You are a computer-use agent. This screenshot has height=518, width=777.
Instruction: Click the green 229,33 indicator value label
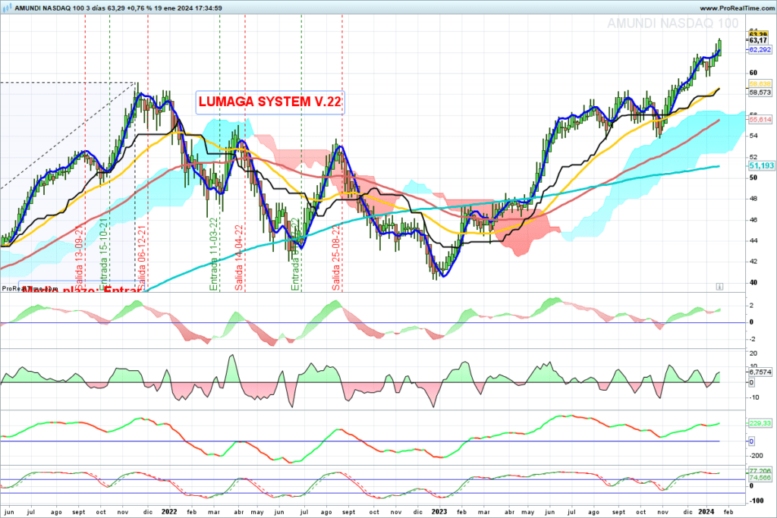coord(760,423)
